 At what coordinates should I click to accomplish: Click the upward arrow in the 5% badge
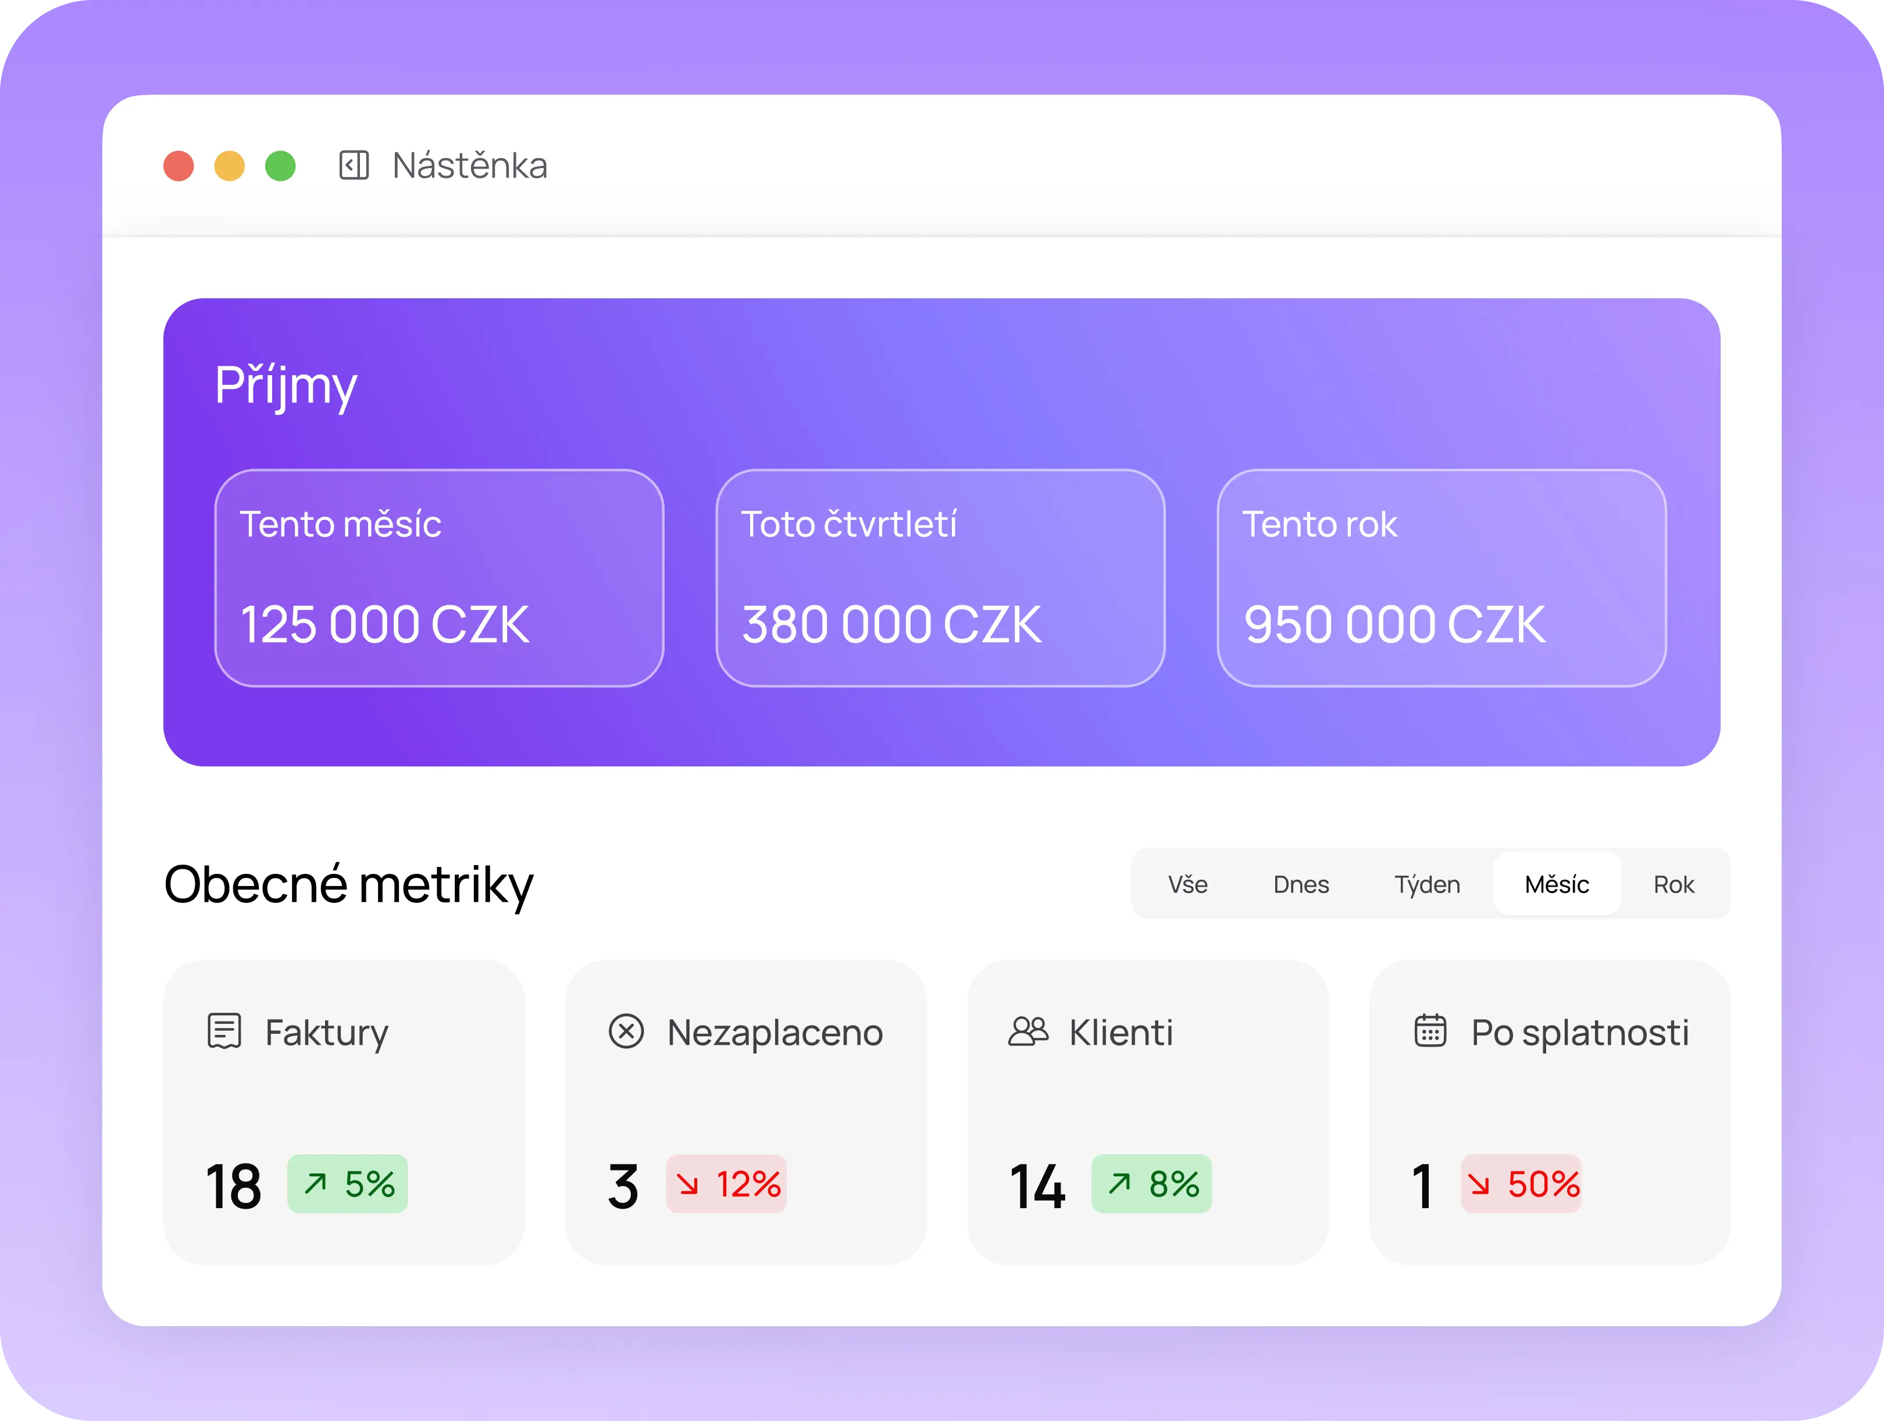point(316,1183)
